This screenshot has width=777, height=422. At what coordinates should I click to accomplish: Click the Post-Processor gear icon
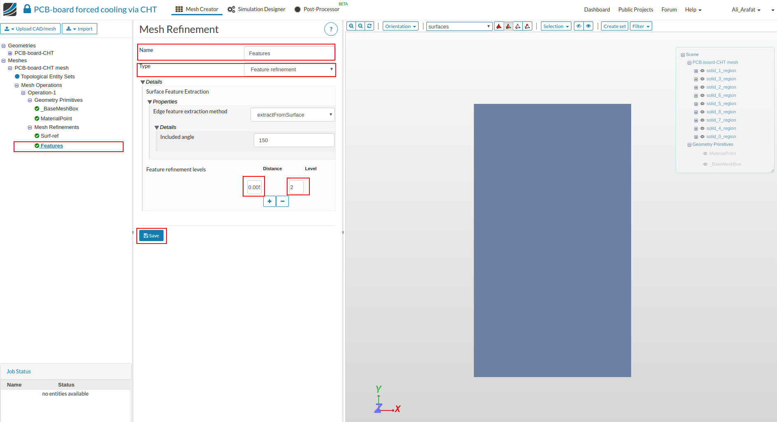click(x=297, y=9)
